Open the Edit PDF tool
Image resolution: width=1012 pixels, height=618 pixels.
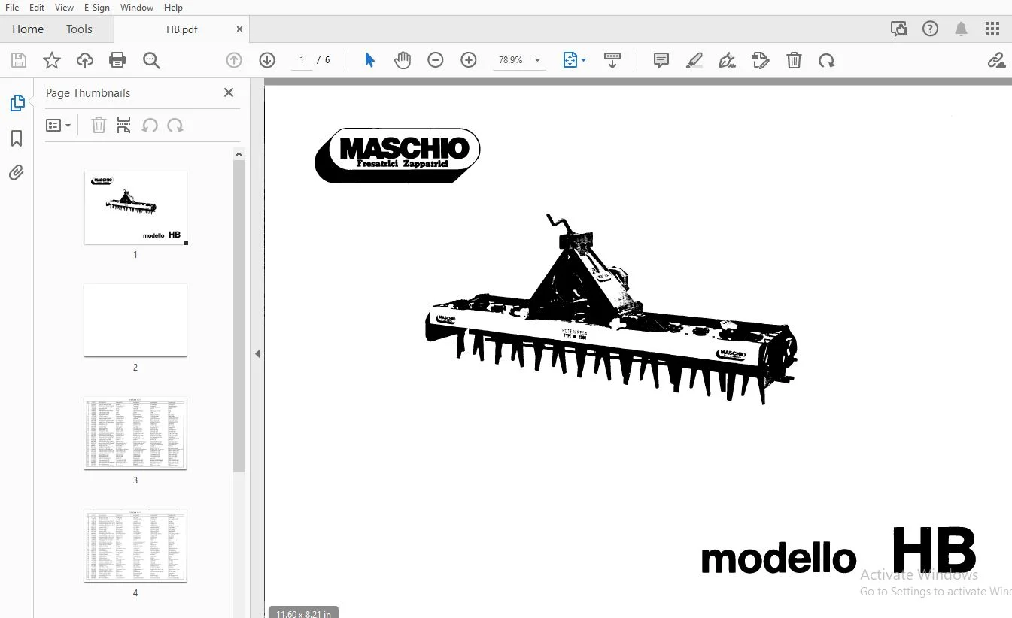[x=761, y=60]
